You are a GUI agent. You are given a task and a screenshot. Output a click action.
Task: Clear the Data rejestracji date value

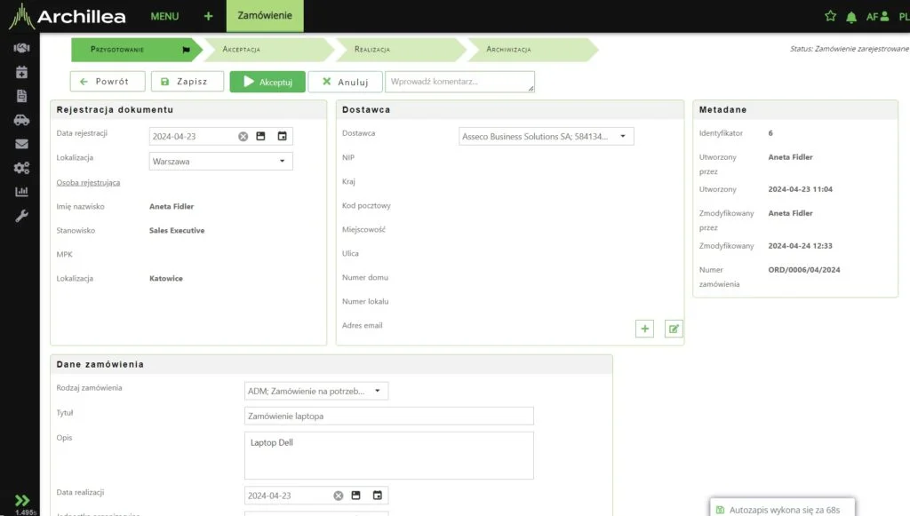243,137
